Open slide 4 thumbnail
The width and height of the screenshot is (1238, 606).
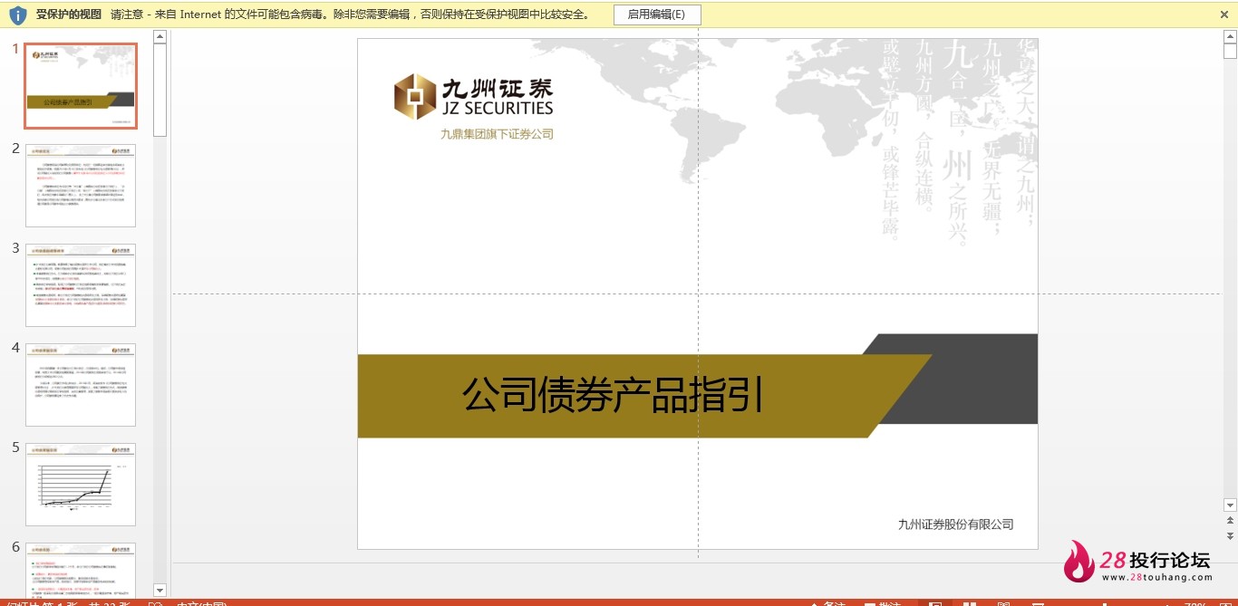click(81, 384)
